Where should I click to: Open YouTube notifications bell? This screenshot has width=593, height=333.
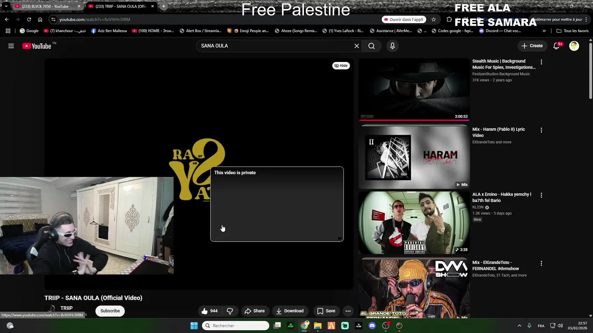pos(557,46)
